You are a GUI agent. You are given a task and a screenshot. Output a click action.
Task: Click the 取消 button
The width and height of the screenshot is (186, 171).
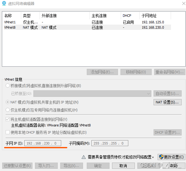pyautogui.click(x=123, y=166)
